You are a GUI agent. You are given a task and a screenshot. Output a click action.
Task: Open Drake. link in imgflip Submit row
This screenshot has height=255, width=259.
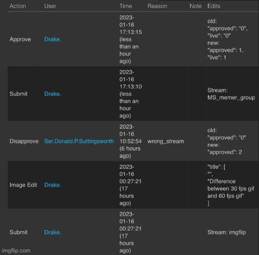53,233
